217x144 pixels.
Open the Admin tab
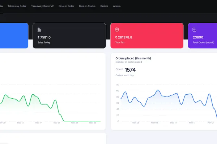coord(117,6)
